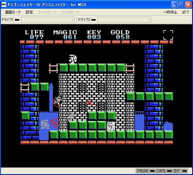
Task: Click the player character sprite by the castle wall
Action: pos(58,101)
